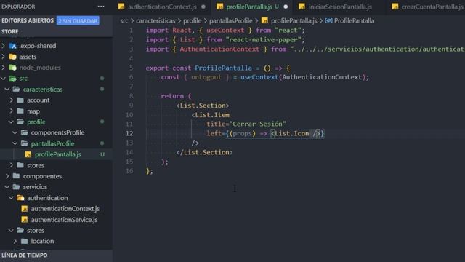465x262 pixels.
Task: Click the componentes folder icon
Action: 17,176
